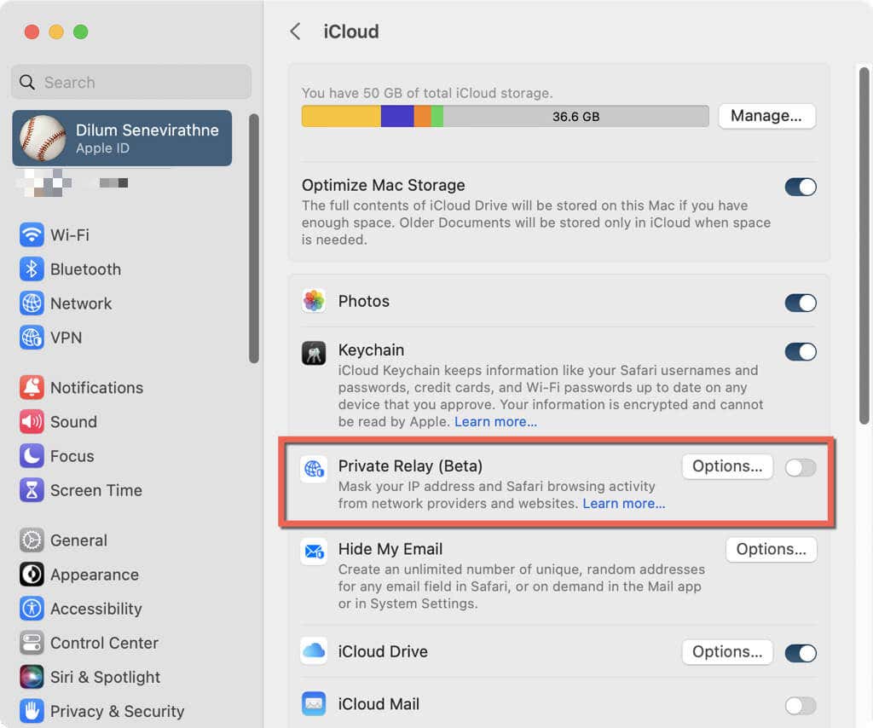Open Focus using the moon icon
This screenshot has width=873, height=728.
(x=32, y=456)
